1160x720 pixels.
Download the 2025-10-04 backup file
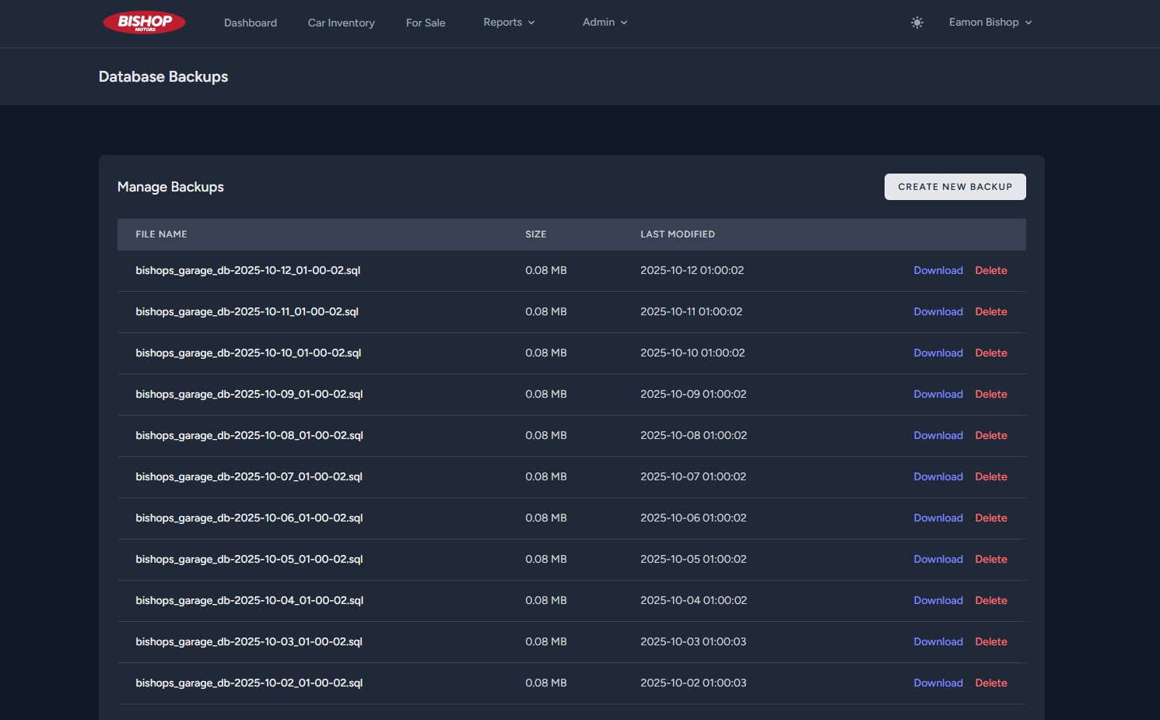938,600
